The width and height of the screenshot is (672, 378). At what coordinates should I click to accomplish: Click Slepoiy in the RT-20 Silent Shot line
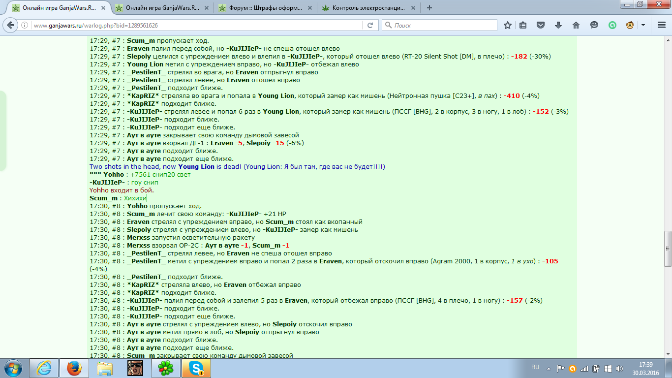pyautogui.click(x=139, y=57)
